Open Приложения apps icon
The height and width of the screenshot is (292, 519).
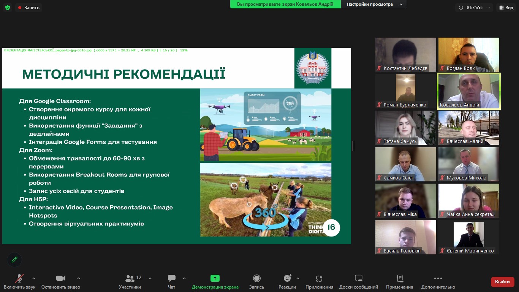pos(319,279)
